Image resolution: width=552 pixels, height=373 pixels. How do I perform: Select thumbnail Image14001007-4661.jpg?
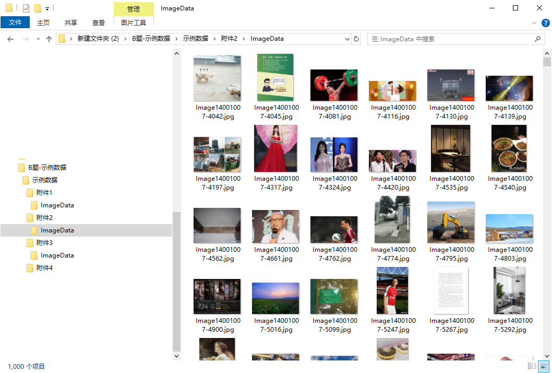pos(275,227)
